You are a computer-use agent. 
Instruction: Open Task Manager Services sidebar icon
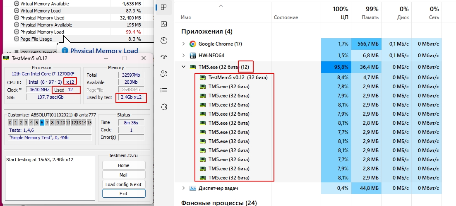[164, 107]
